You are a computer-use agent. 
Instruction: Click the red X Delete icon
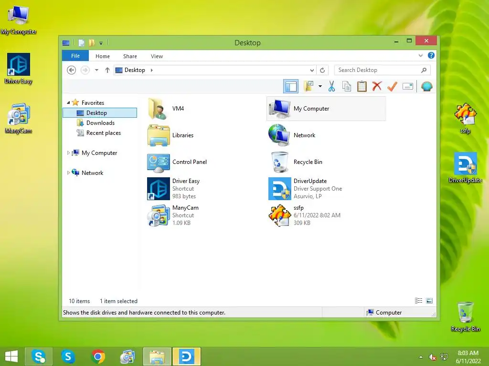tap(377, 86)
